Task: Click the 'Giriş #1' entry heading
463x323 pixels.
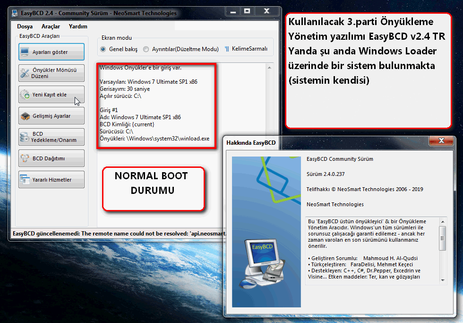Action: 109,110
